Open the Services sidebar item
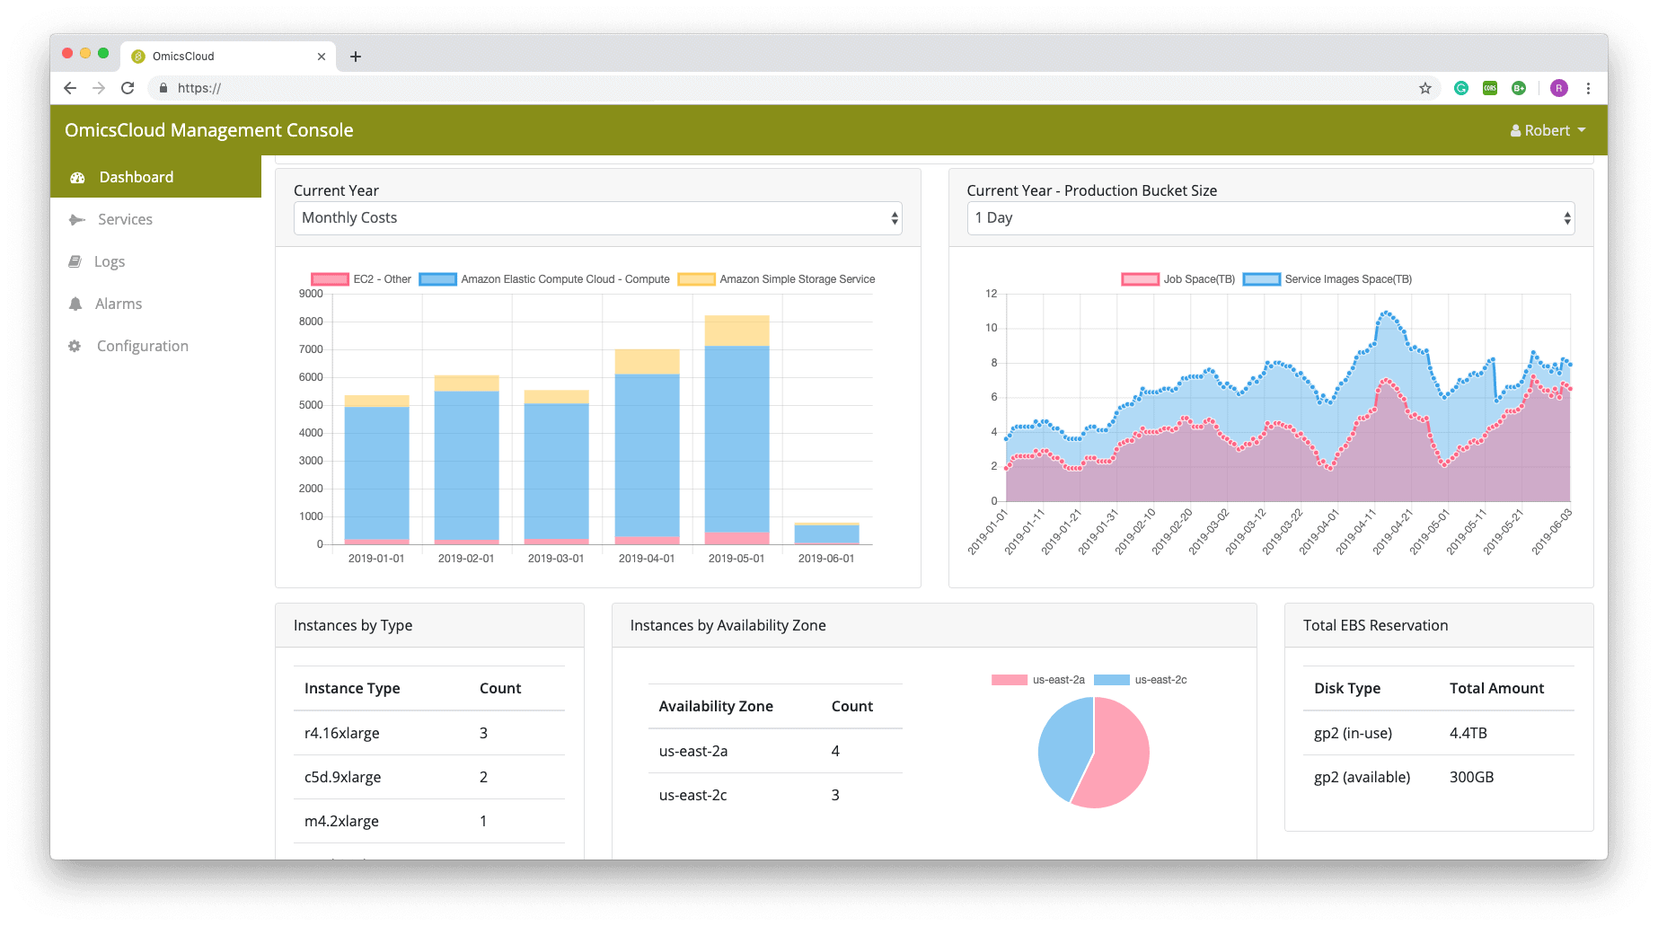The height and width of the screenshot is (926, 1658). click(x=155, y=219)
